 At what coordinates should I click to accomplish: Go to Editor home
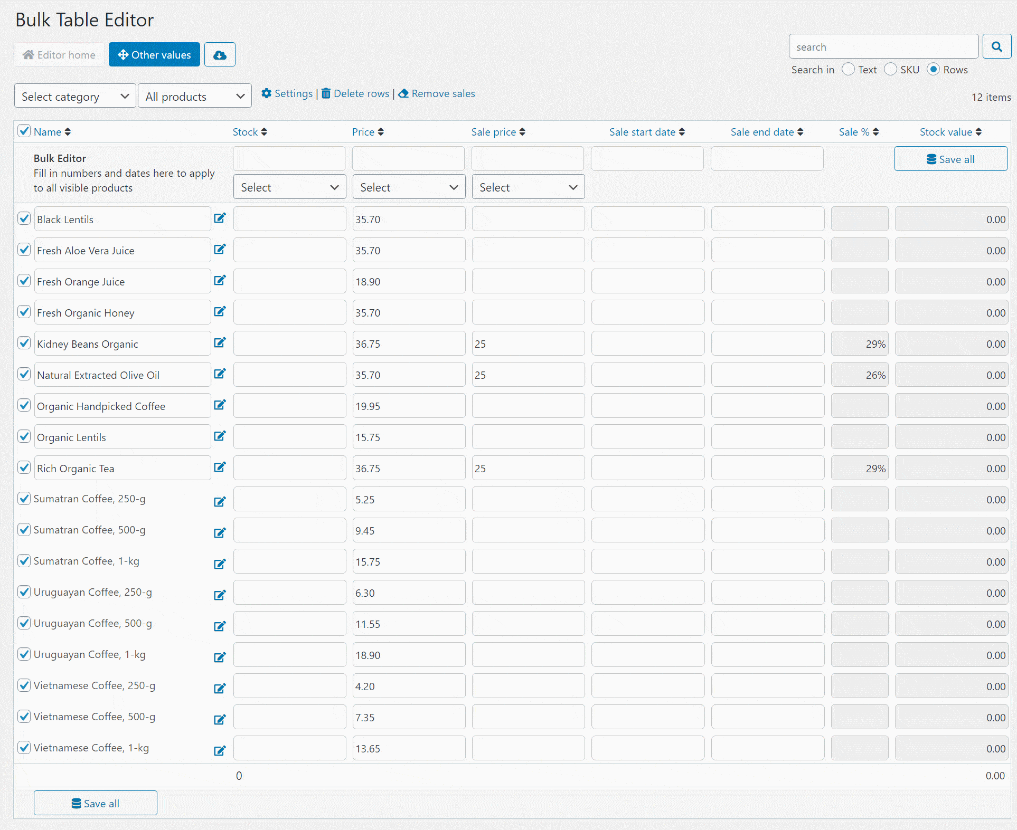[59, 54]
